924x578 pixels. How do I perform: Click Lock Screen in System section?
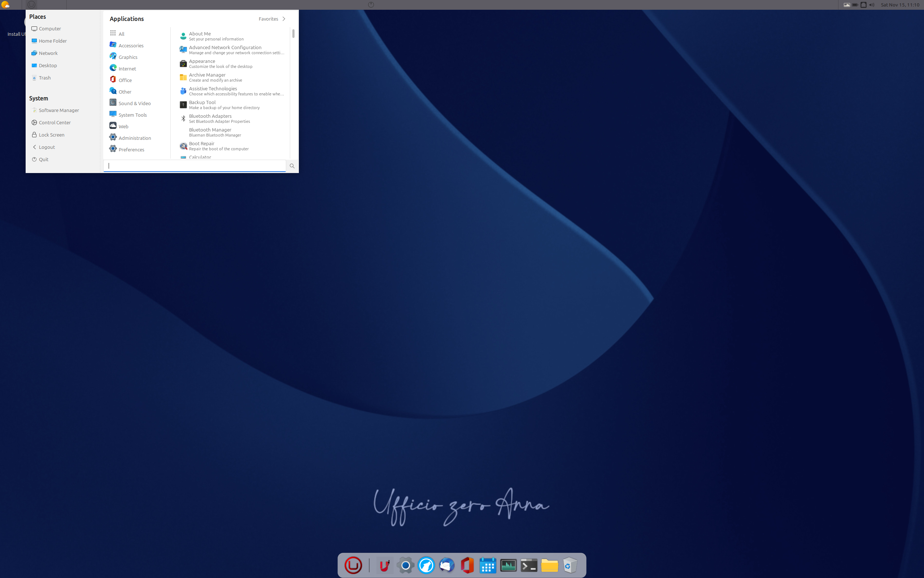click(62, 134)
